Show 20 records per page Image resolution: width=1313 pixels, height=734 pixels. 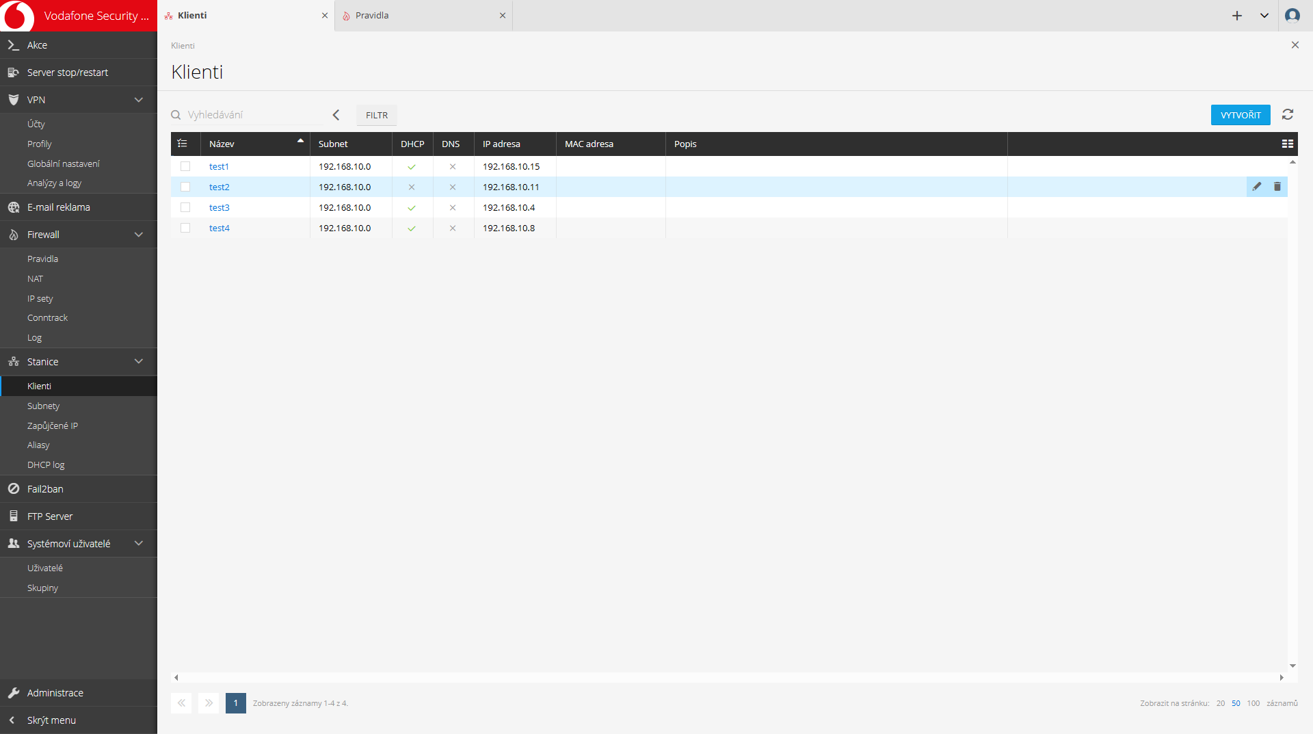click(x=1221, y=703)
